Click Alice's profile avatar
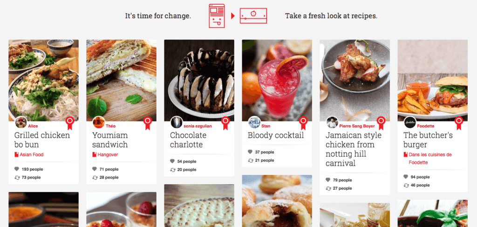The height and width of the screenshot is (227, 477). pyautogui.click(x=21, y=122)
